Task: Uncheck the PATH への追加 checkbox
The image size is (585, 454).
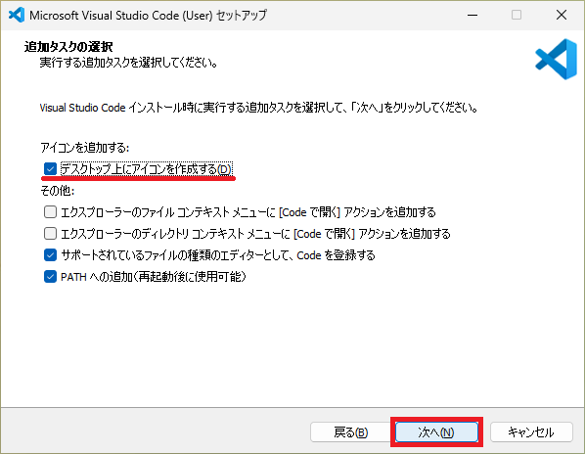Action: click(x=50, y=277)
